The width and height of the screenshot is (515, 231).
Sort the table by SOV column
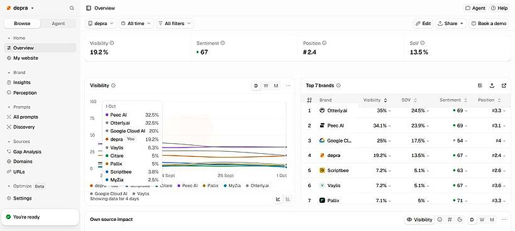click(409, 100)
